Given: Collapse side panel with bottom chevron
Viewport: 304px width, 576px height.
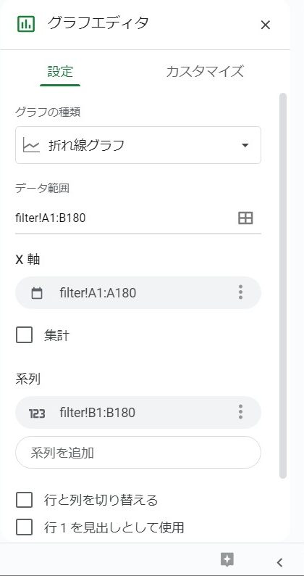Looking at the screenshot, I should (x=279, y=562).
